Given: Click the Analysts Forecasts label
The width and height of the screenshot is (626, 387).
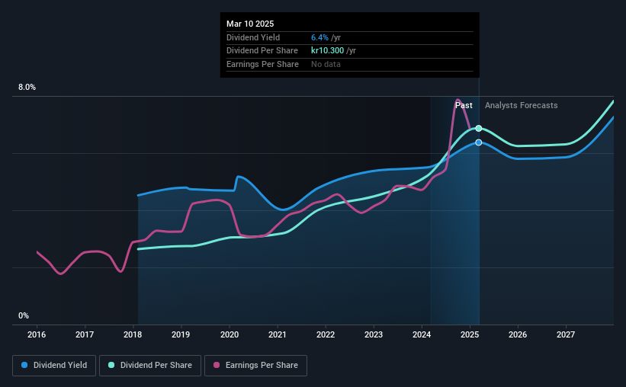Looking at the screenshot, I should point(521,105).
